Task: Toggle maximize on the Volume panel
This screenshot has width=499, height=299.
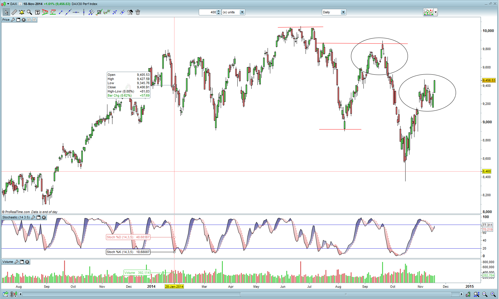Action: click(x=22, y=262)
